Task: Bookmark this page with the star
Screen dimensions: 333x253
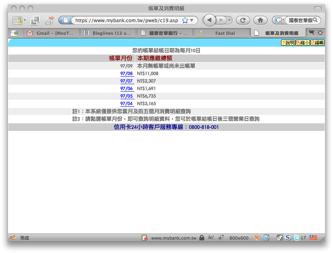Action: coord(185,20)
